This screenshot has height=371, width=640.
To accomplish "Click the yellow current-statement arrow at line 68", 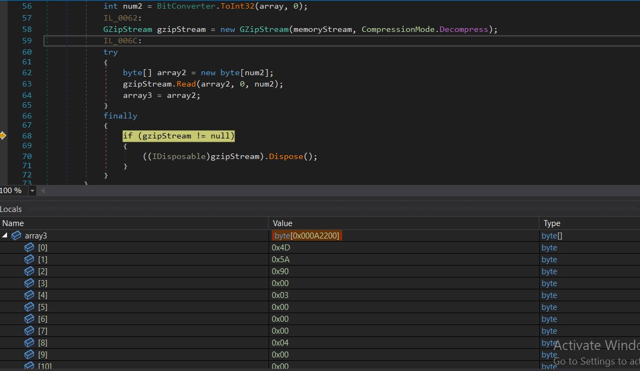I will point(3,136).
